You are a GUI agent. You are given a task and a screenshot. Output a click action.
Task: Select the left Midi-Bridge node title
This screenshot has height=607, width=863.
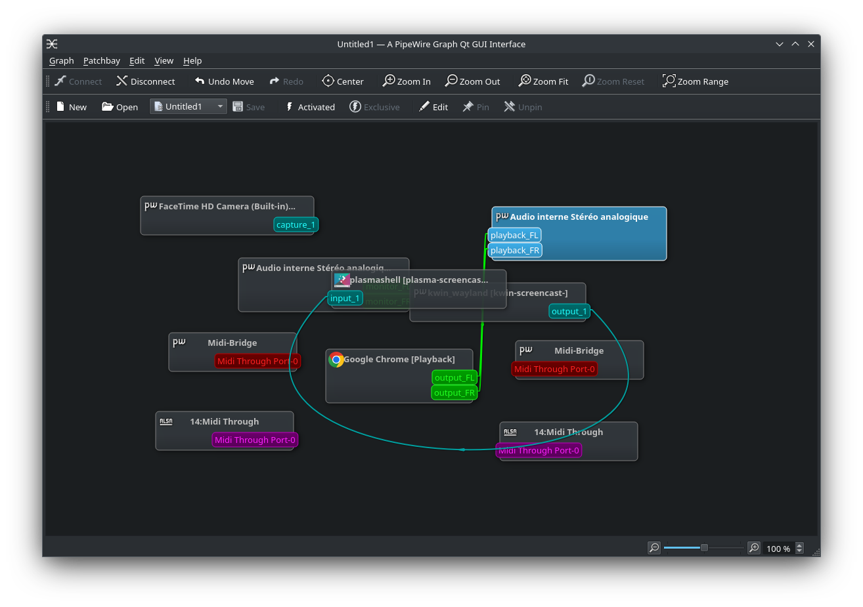point(232,343)
